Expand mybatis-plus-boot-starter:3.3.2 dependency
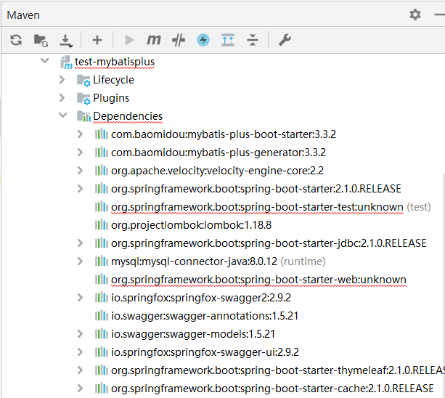 click(x=80, y=134)
